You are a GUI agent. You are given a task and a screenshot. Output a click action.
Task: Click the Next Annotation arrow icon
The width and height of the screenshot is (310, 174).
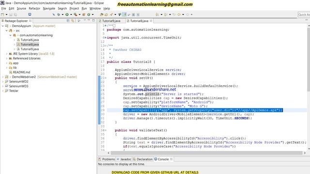click(x=157, y=14)
